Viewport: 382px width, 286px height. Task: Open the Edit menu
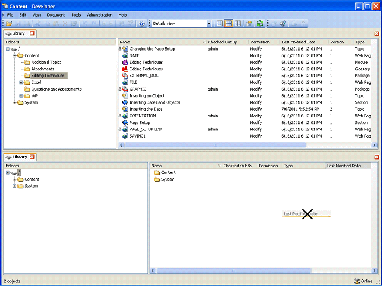pos(23,15)
